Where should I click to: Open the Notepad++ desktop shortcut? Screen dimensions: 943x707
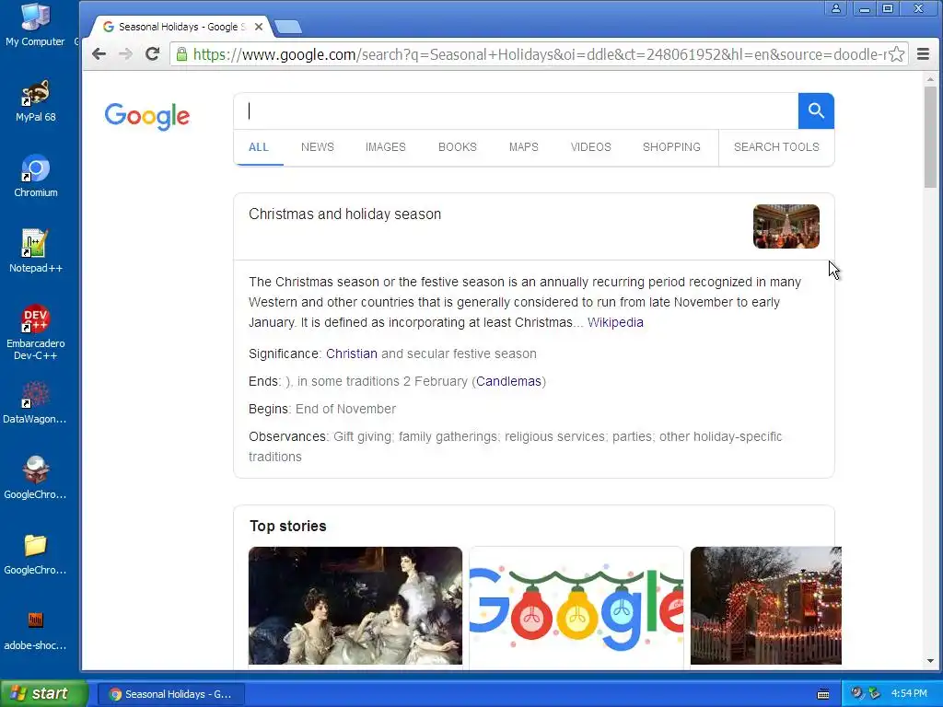(36, 251)
